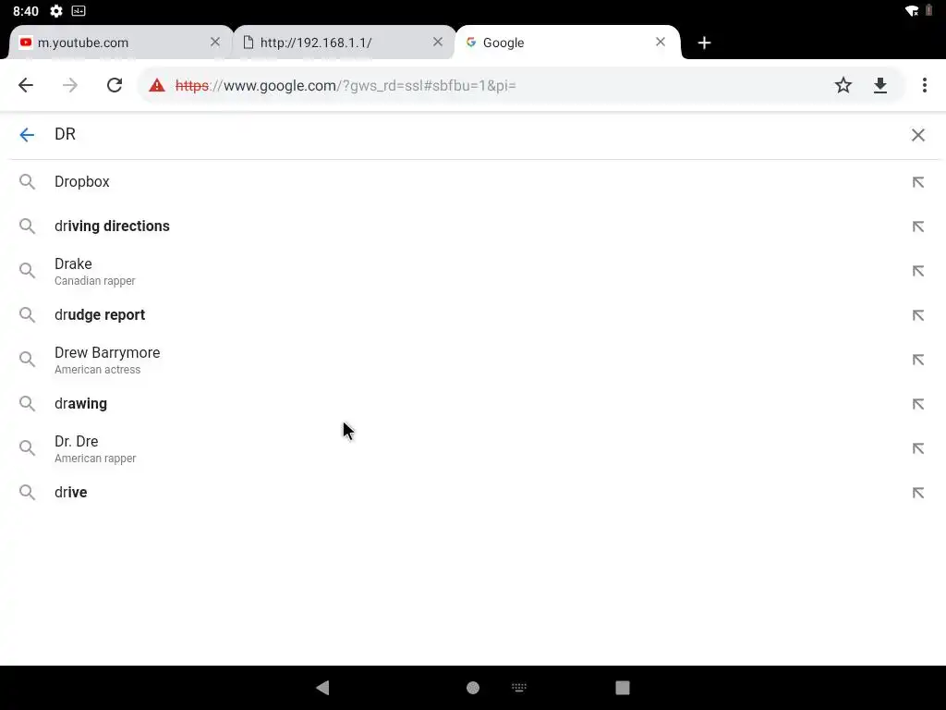Click the magnifier icon beside Dr. Dre
946x710 pixels.
27,448
